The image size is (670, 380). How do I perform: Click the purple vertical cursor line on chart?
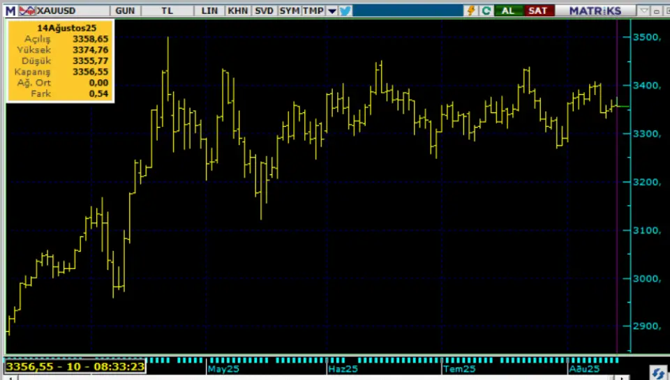coord(616,186)
